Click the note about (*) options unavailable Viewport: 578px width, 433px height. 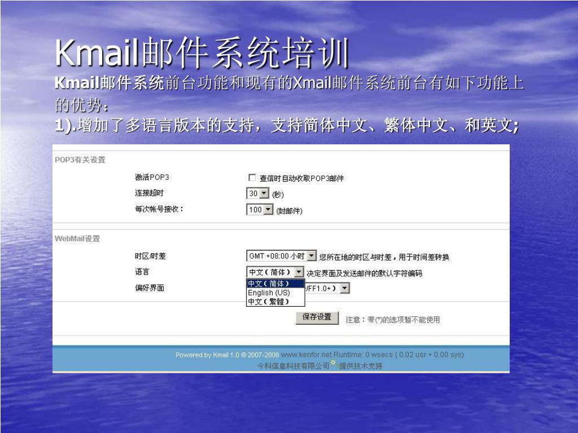[x=393, y=320]
